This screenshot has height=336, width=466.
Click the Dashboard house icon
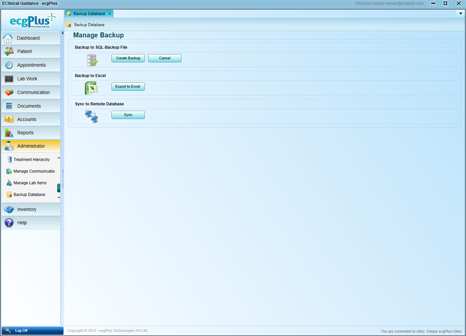tap(8, 38)
